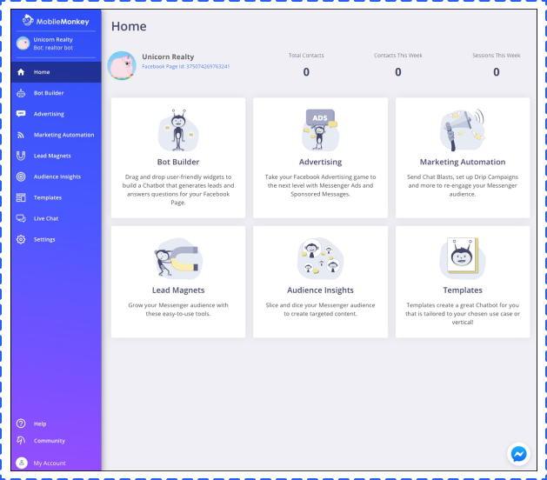Click the Unicorn Realty bot name in sidebar
Viewport: 547px width, 480px height.
tap(53, 40)
